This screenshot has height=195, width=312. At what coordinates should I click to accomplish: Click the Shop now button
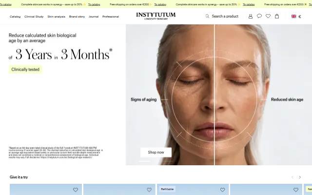coord(156,152)
